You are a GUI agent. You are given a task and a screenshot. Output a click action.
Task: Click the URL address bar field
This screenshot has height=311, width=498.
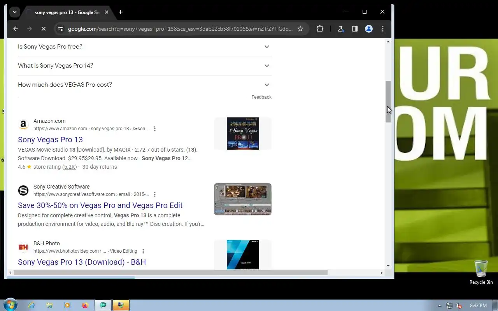[x=180, y=29]
